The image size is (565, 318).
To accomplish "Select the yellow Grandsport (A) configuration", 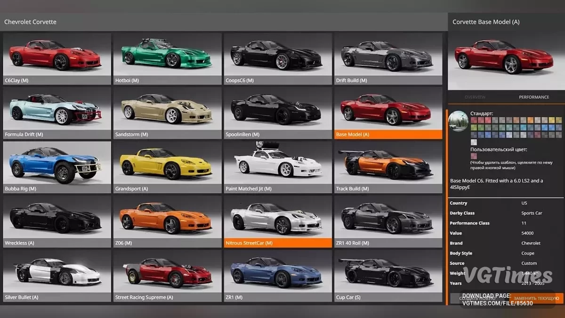I will (x=167, y=167).
